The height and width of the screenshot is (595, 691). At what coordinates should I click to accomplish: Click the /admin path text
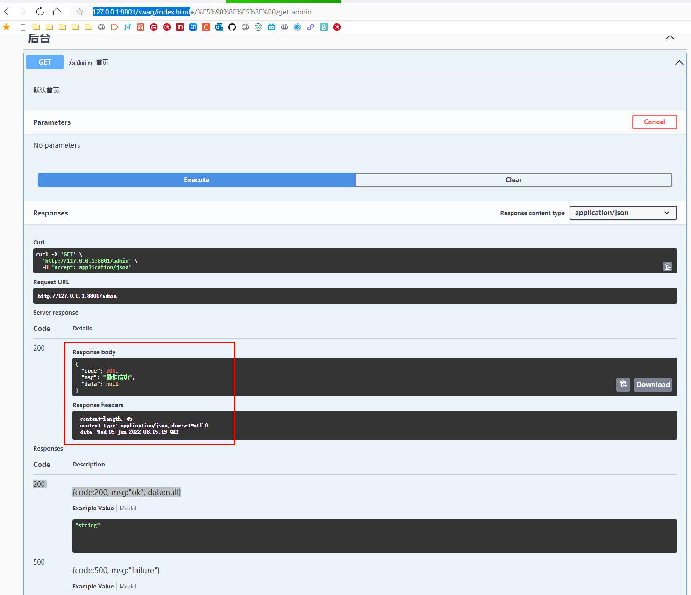pyautogui.click(x=80, y=63)
